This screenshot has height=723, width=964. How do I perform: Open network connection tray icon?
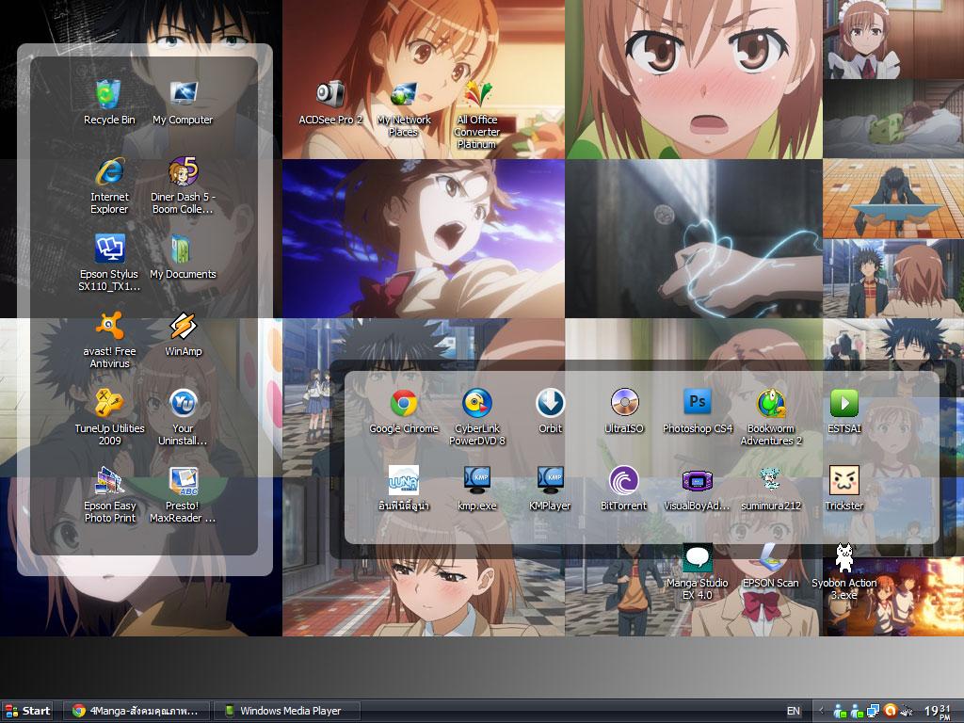pos(873,712)
